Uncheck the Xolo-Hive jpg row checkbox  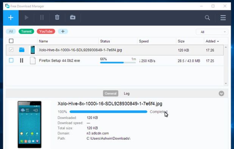coord(11,50)
